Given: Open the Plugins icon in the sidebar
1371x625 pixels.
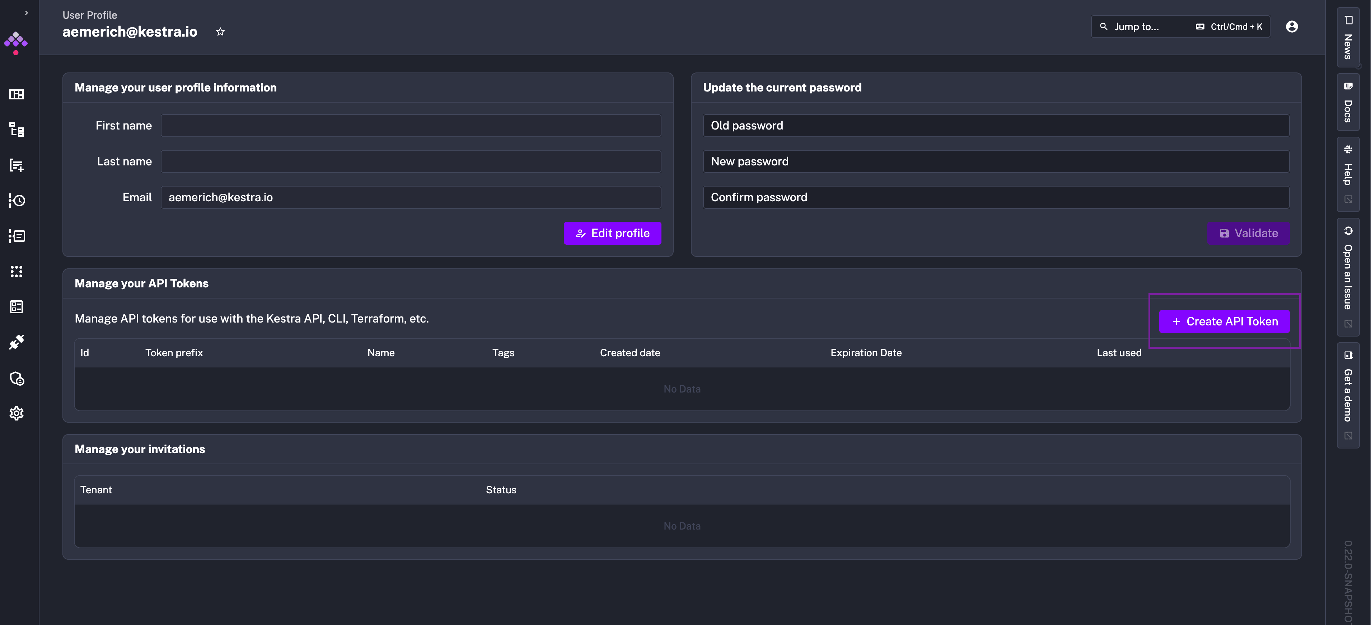Looking at the screenshot, I should coord(17,342).
